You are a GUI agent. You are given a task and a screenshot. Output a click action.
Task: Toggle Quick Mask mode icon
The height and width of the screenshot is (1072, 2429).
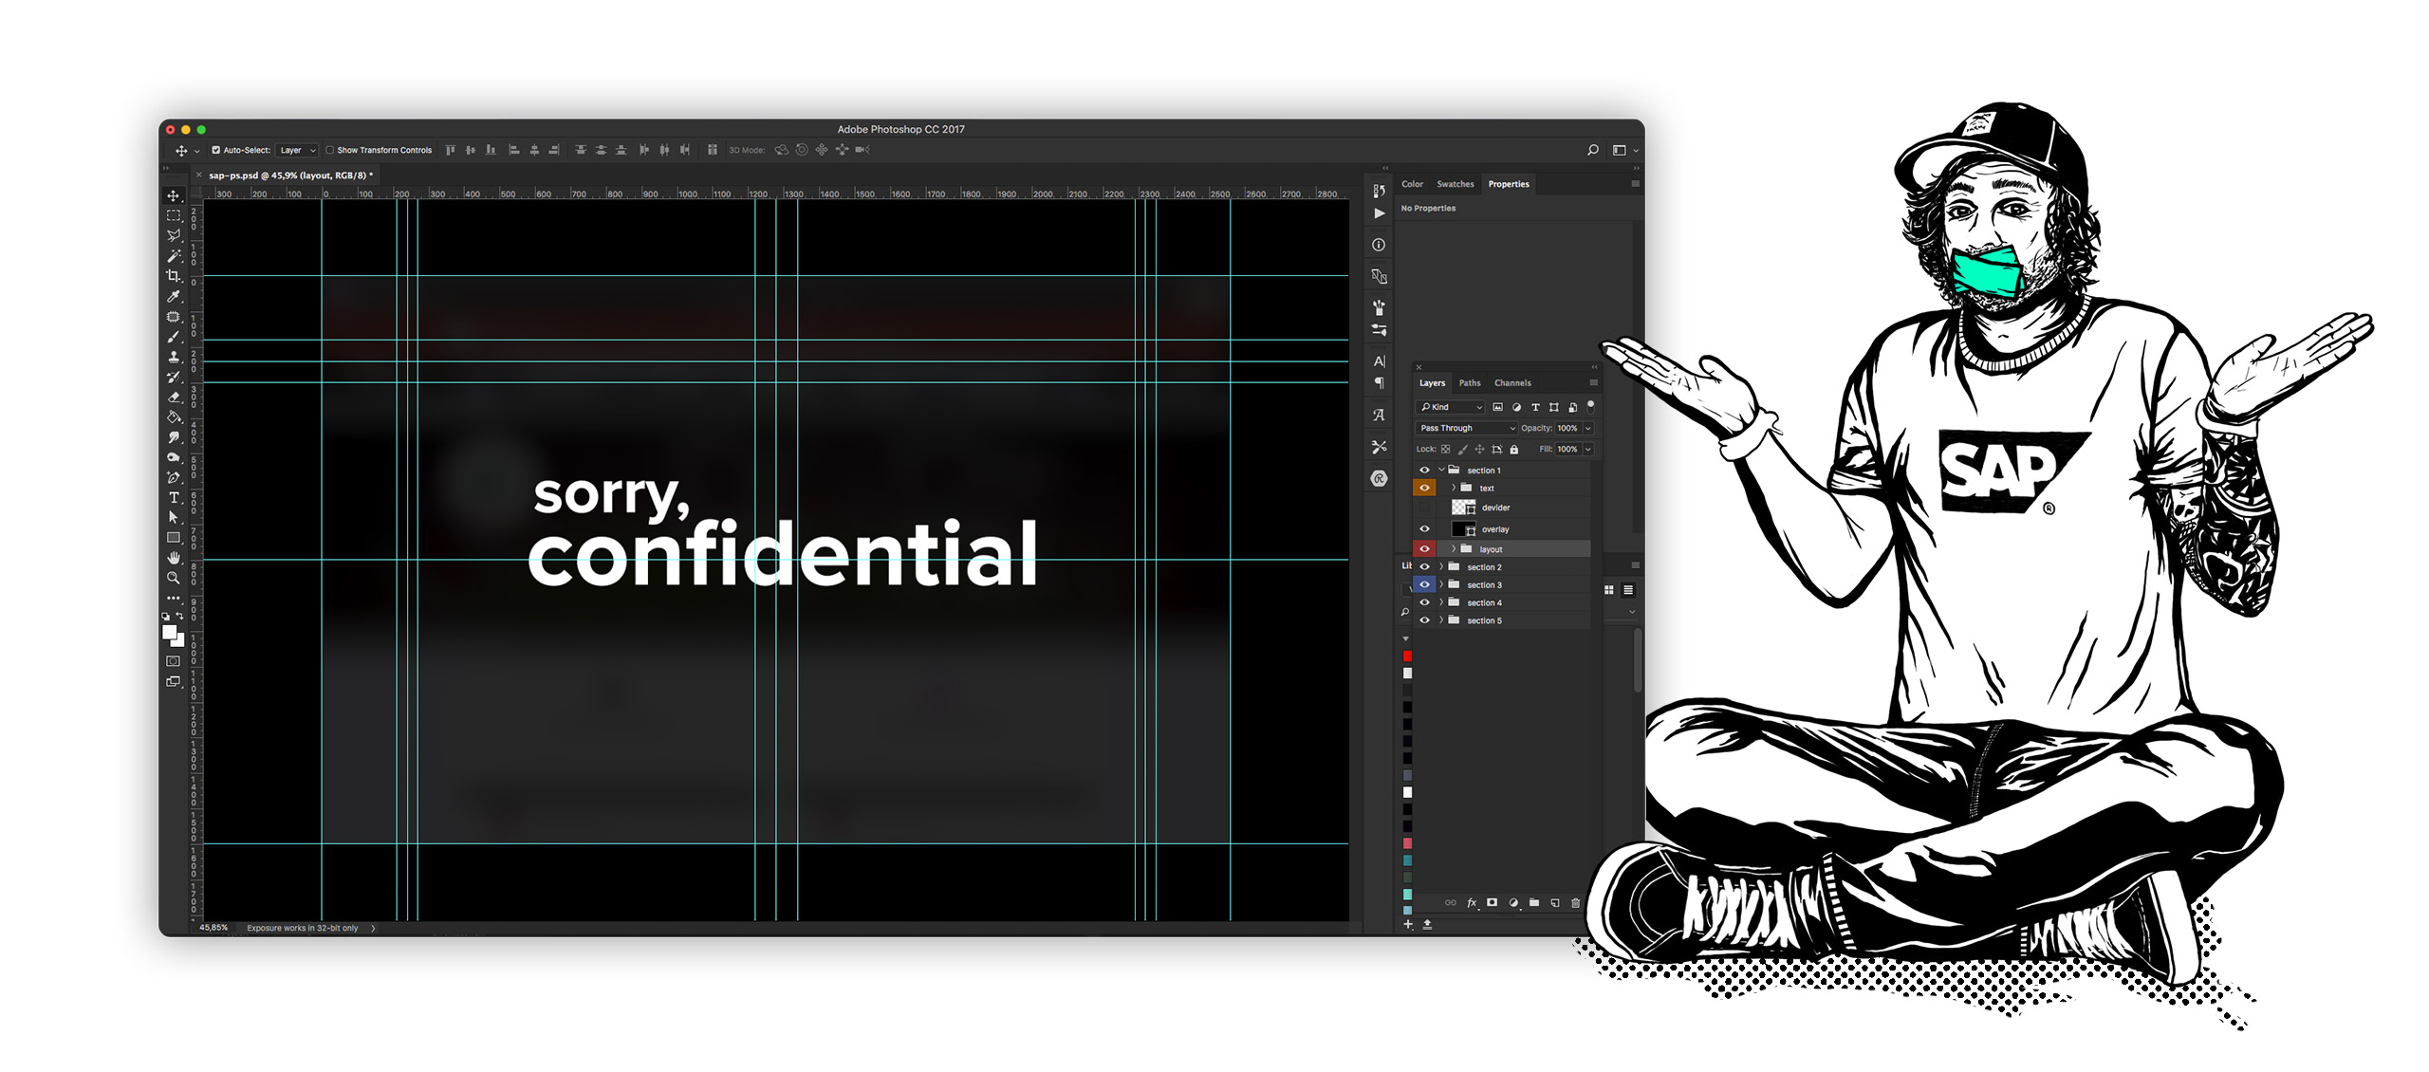174,661
